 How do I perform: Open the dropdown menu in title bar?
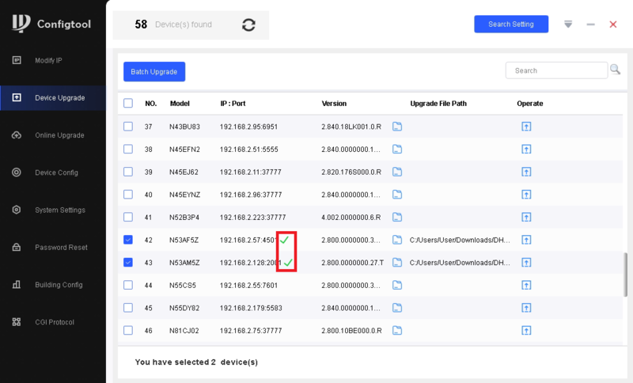coord(567,25)
